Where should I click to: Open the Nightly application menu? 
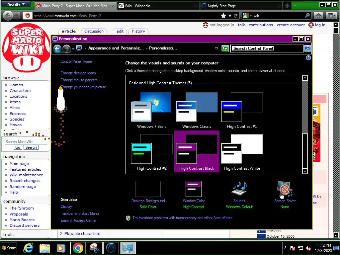(x=16, y=4)
